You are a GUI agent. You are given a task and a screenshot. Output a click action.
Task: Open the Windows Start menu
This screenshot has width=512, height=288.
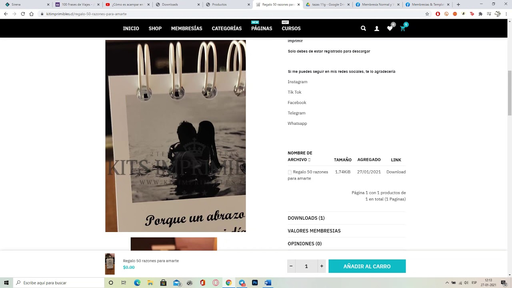pyautogui.click(x=6, y=283)
